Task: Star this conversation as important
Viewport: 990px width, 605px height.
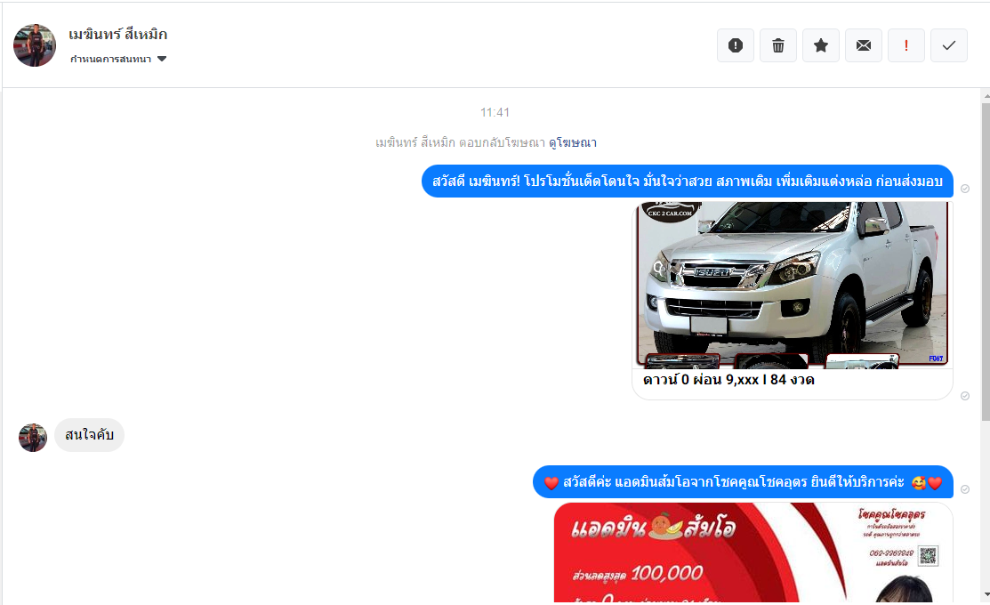Action: pos(821,45)
